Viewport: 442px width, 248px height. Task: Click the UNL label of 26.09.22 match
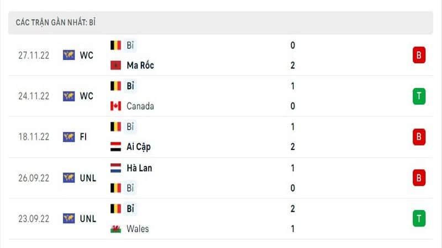[x=88, y=178]
